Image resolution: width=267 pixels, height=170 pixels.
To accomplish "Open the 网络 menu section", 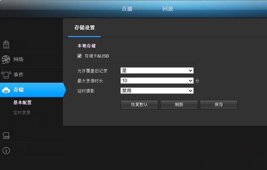I will [19, 59].
